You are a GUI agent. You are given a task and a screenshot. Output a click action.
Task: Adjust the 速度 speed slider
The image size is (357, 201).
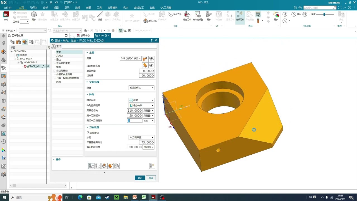[x=324, y=14]
